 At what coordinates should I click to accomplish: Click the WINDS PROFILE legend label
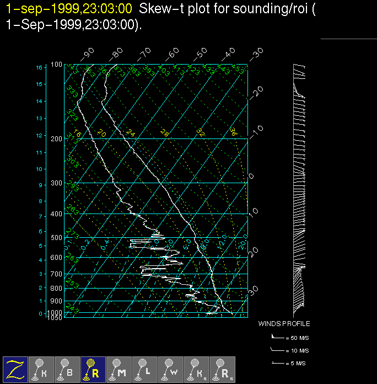[x=284, y=324]
